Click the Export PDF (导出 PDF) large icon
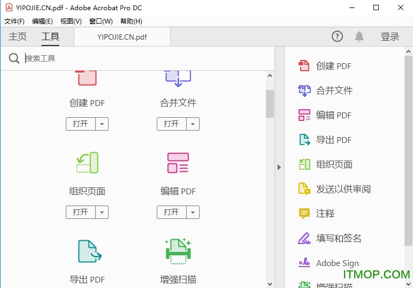Screen dimensions: 413x288 [89, 251]
